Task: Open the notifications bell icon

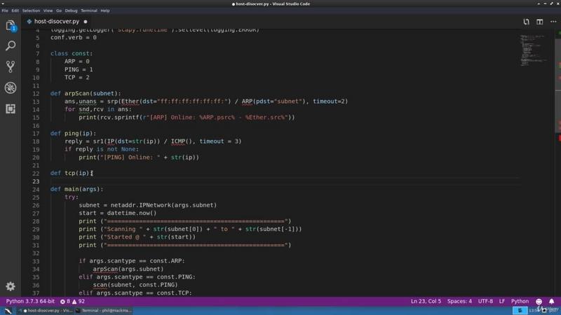Action: [551, 302]
